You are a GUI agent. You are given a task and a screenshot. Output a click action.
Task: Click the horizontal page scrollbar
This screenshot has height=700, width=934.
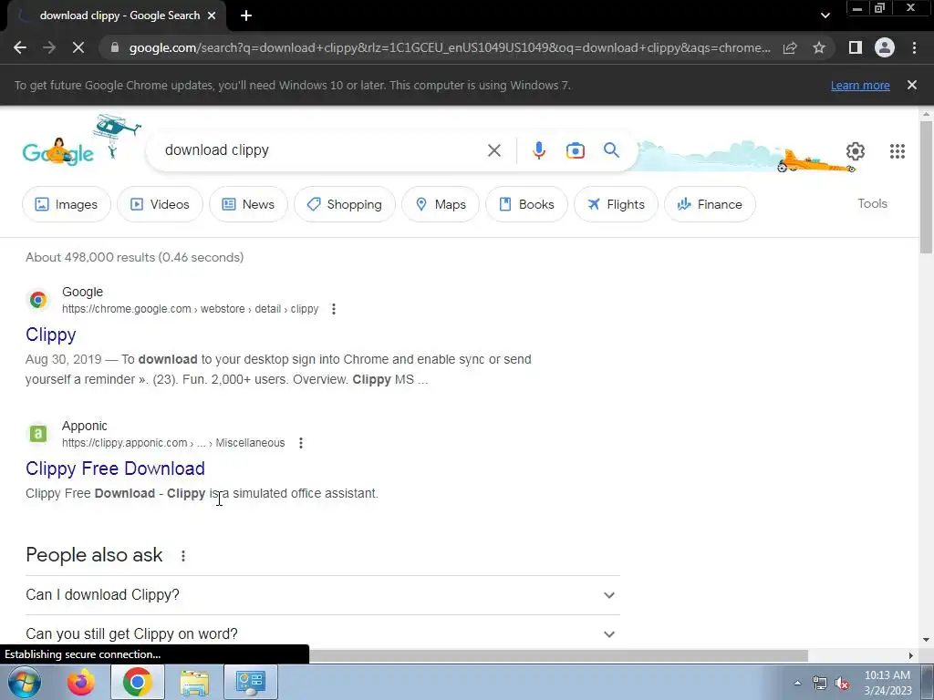click(557, 655)
